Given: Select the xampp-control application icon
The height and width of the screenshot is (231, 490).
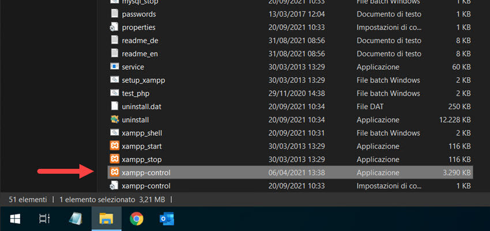Looking at the screenshot, I should [114, 172].
